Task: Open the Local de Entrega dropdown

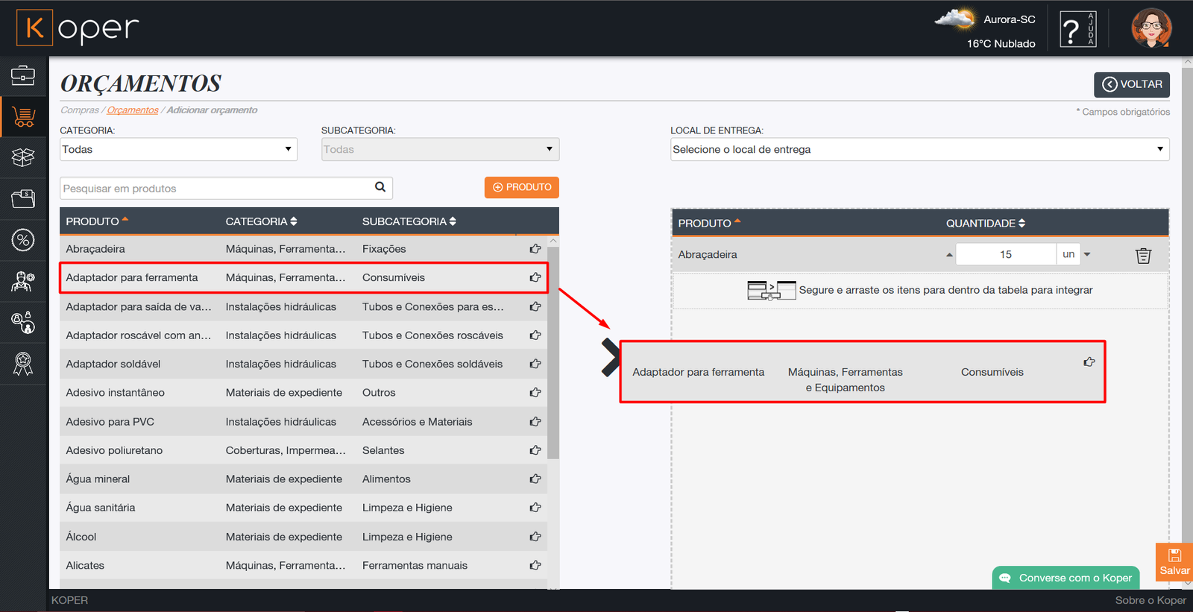Action: pos(919,149)
